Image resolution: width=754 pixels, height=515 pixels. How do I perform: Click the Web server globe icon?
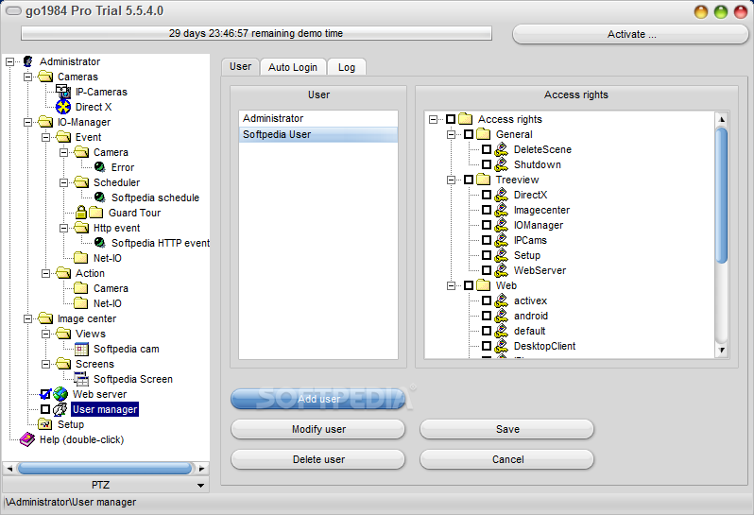(x=60, y=394)
